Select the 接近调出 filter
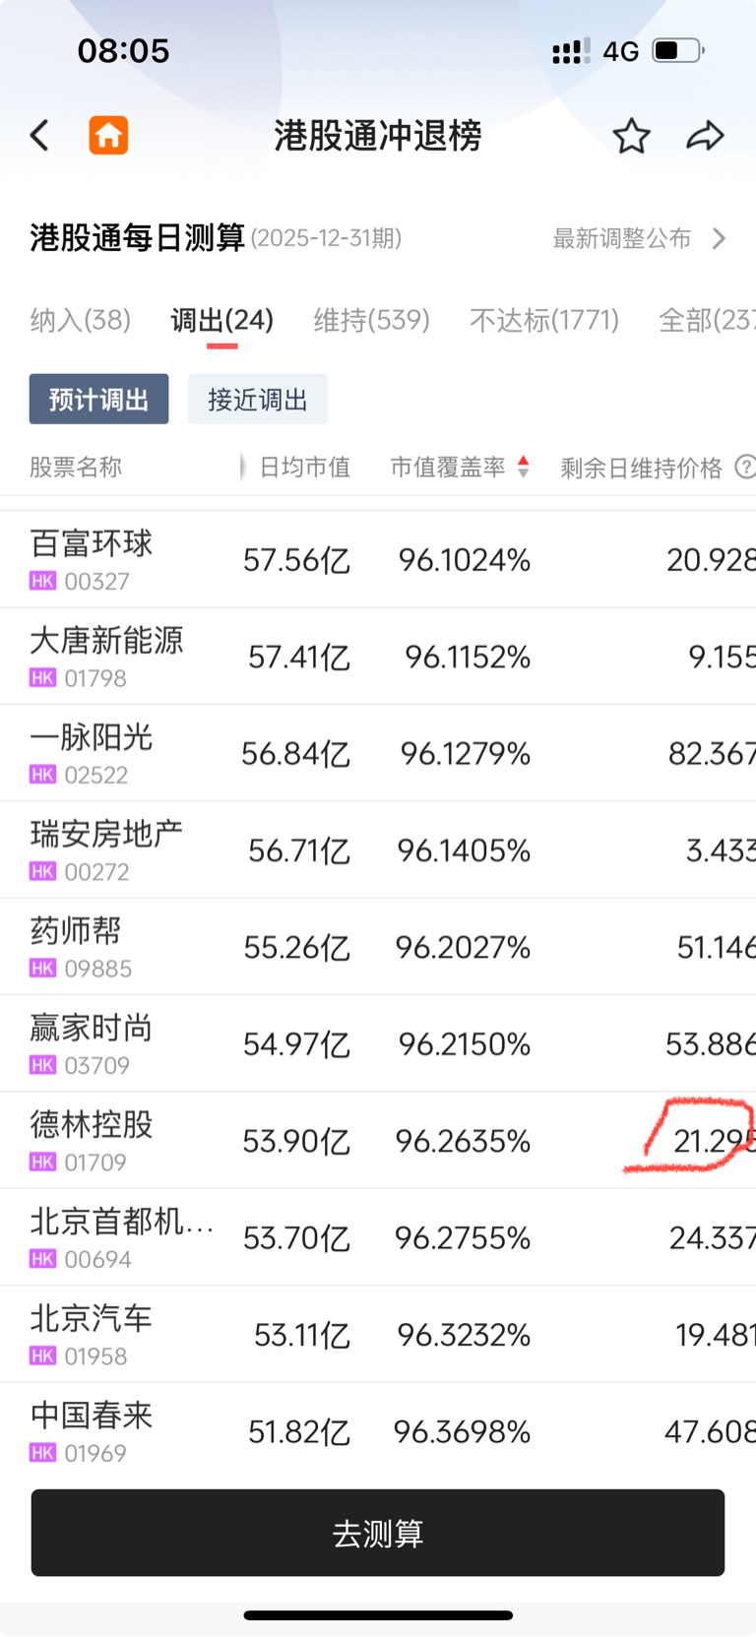This screenshot has height=1637, width=756. pyautogui.click(x=258, y=399)
